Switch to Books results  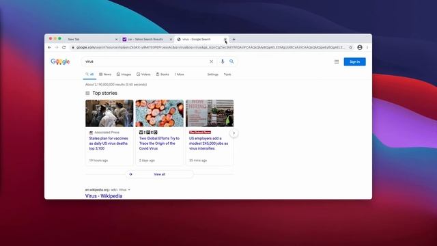point(163,74)
